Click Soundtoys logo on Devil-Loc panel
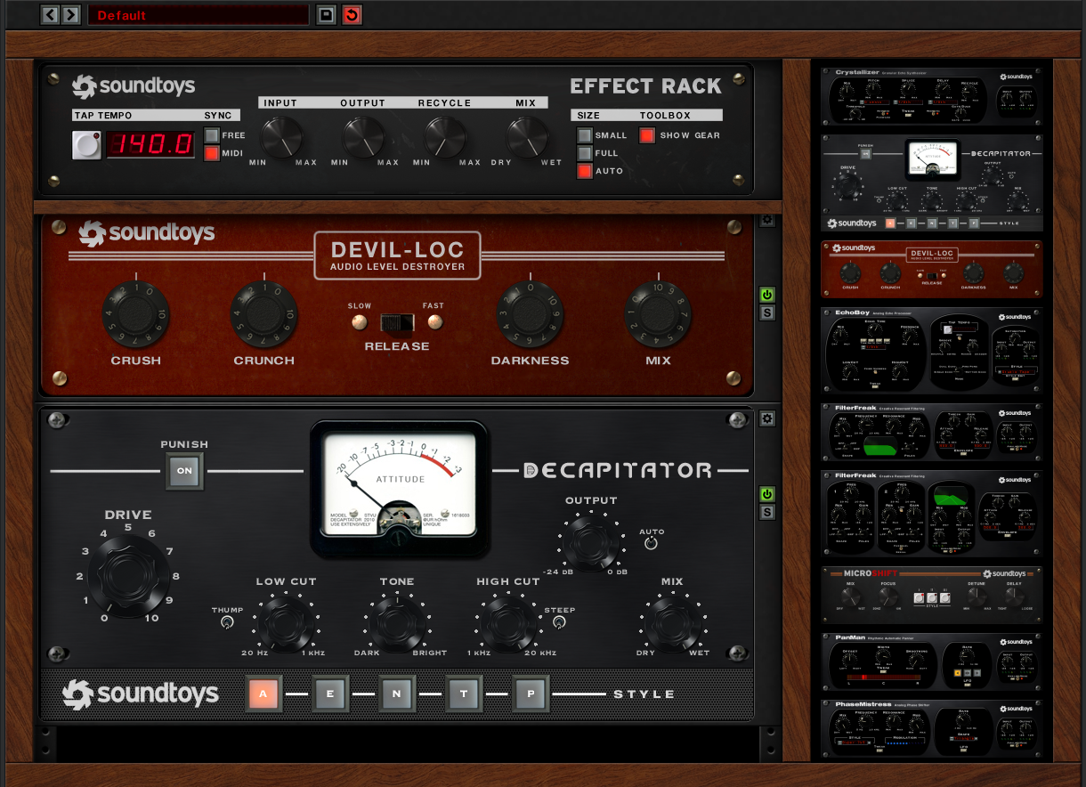This screenshot has height=787, width=1086. click(x=146, y=234)
